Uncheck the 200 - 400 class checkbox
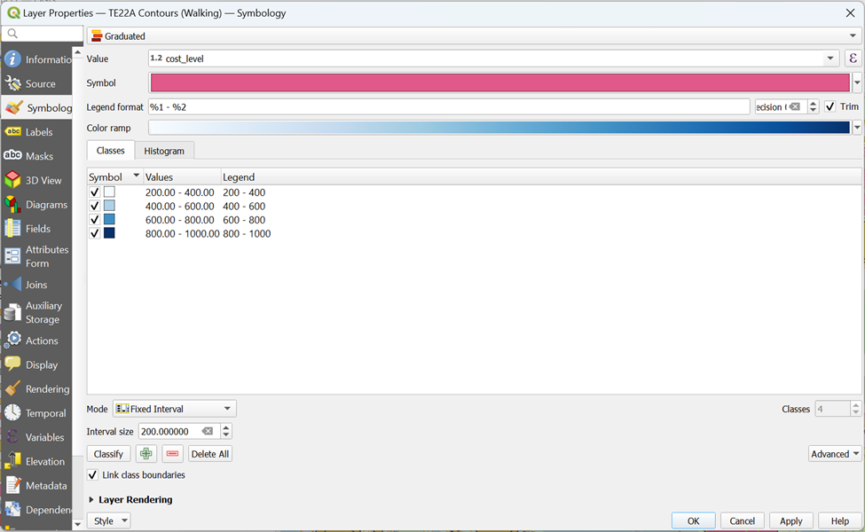This screenshot has height=532, width=865. coord(95,192)
